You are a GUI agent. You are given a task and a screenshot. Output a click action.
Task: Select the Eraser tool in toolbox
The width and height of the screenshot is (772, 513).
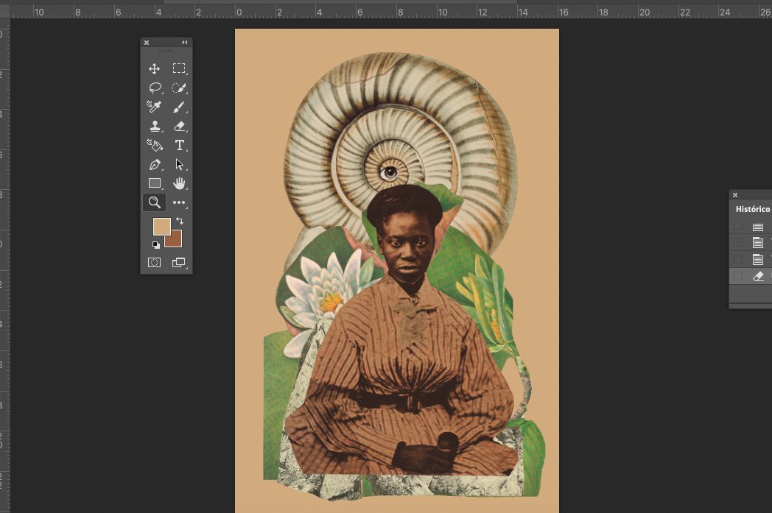tap(179, 126)
